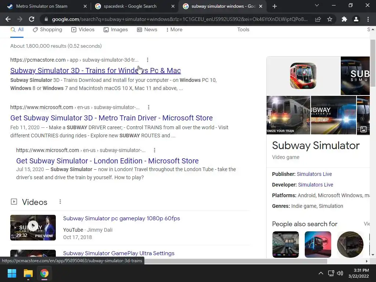The image size is (376, 282).
Task: Click the browser forward arrow
Action: coord(20,19)
